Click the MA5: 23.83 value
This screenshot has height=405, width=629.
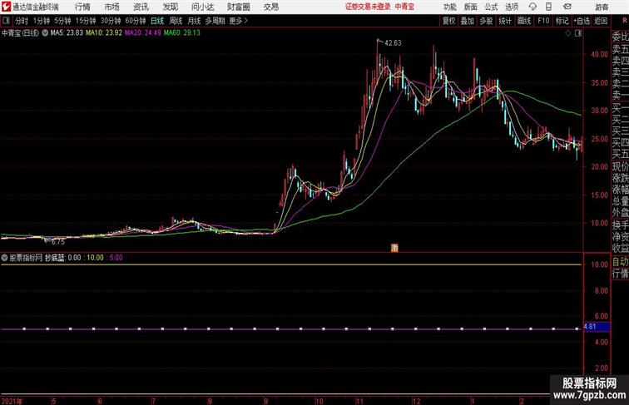67,33
